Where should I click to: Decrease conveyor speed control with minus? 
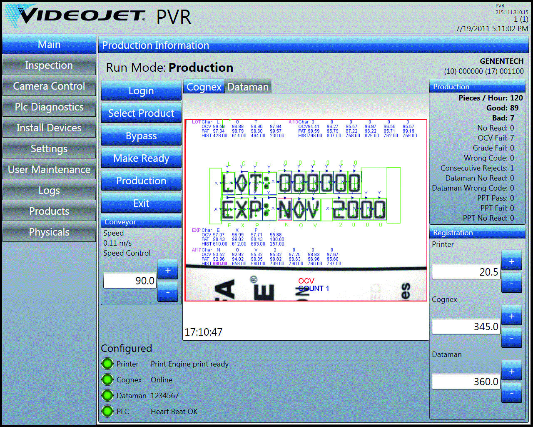[x=168, y=292]
